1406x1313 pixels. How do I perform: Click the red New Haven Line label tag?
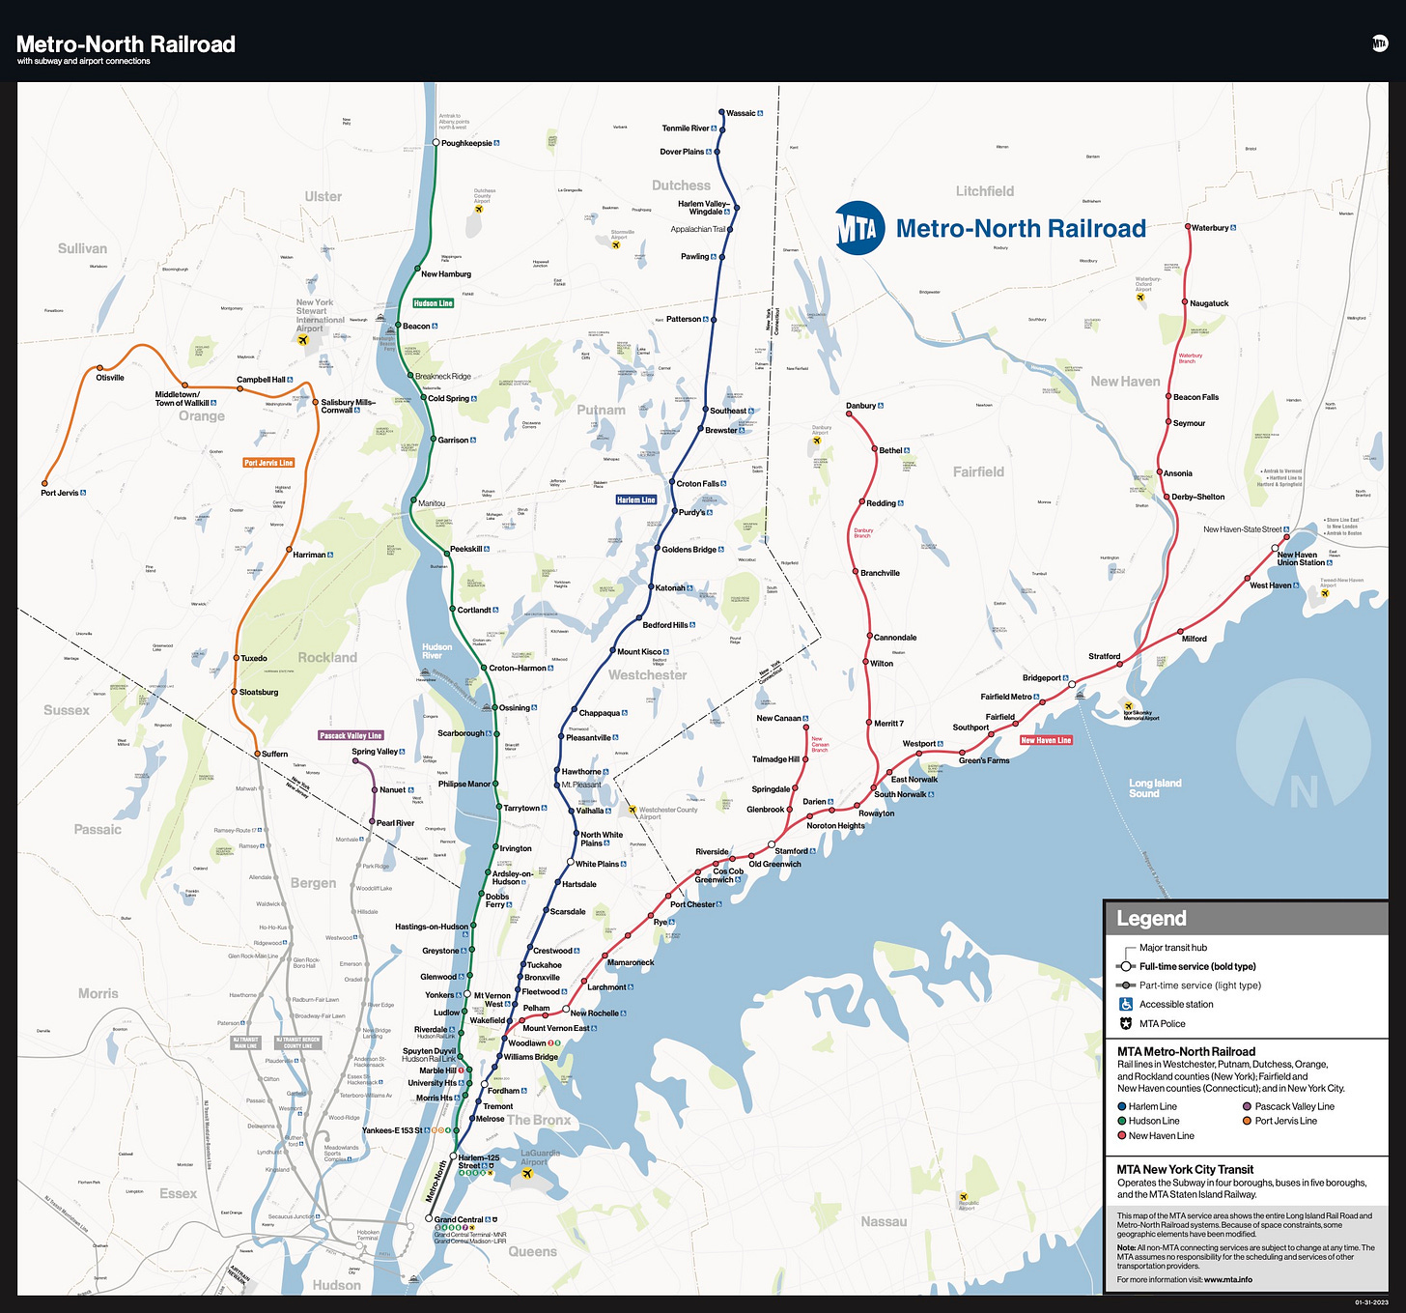(1047, 740)
